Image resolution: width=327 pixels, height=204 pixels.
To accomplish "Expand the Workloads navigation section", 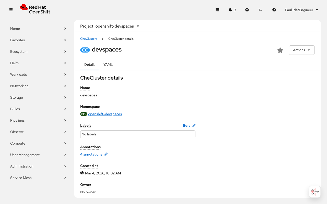I will coord(38,74).
